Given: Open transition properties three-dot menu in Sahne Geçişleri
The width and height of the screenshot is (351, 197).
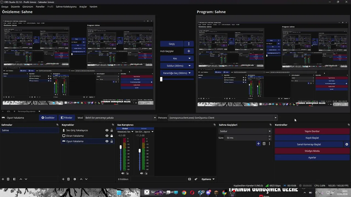Looking at the screenshot, I should pyautogui.click(x=269, y=144).
